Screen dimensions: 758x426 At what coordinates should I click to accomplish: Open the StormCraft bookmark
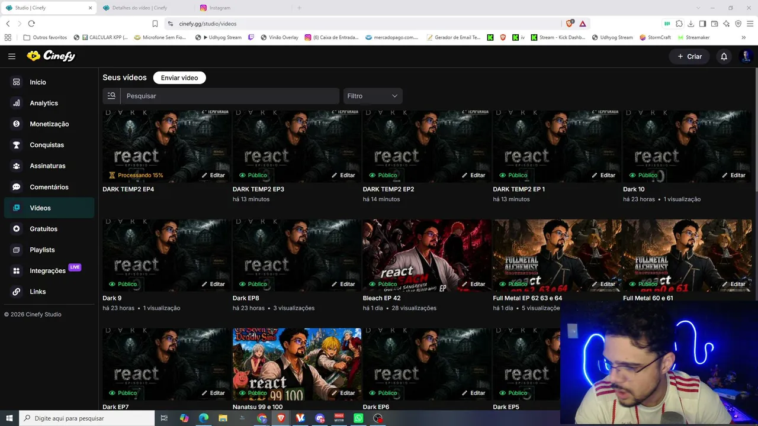(x=656, y=37)
